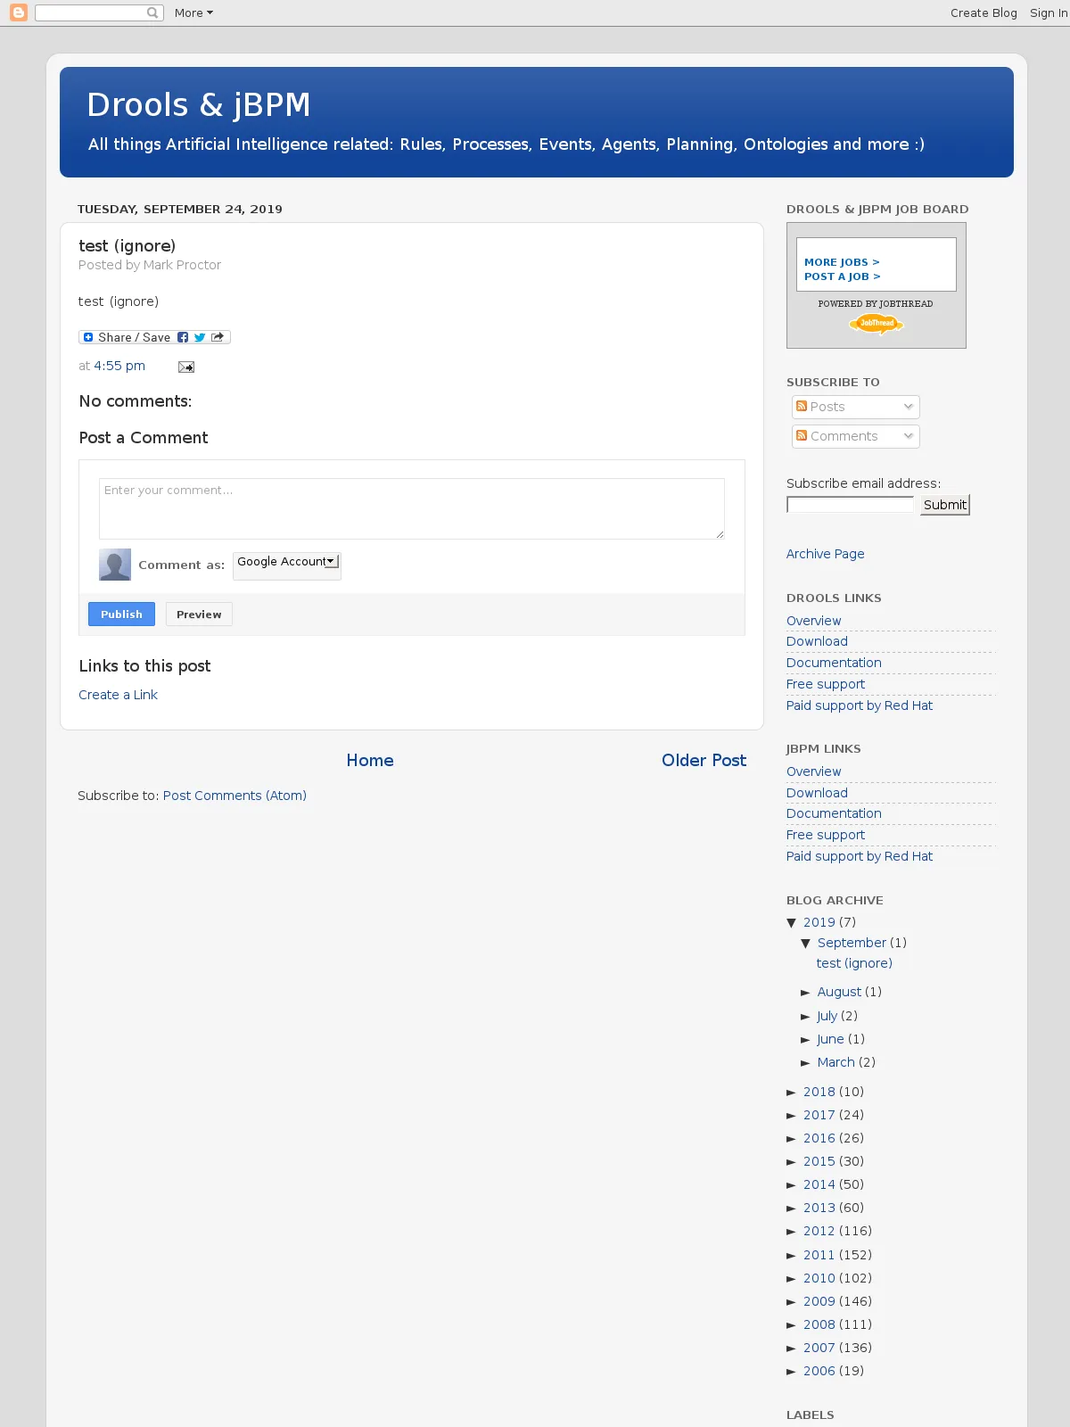Go to the Home link
This screenshot has width=1070, height=1427.
point(370,761)
